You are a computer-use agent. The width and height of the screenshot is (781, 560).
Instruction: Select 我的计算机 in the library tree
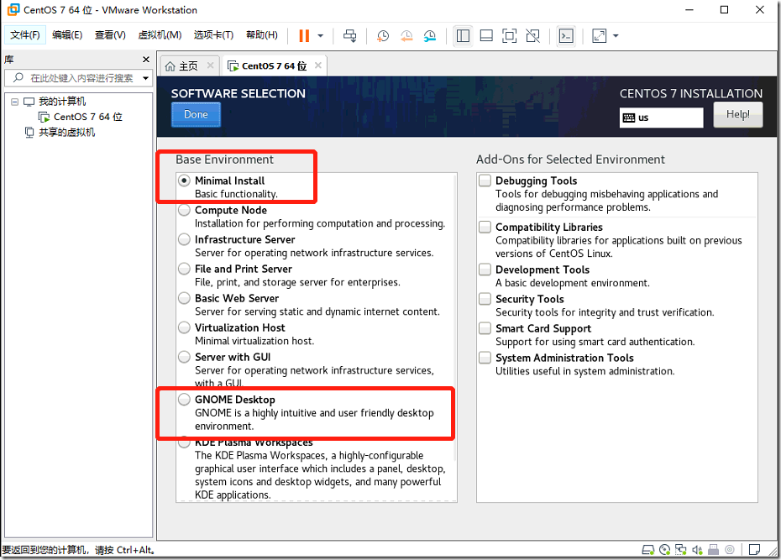62,102
